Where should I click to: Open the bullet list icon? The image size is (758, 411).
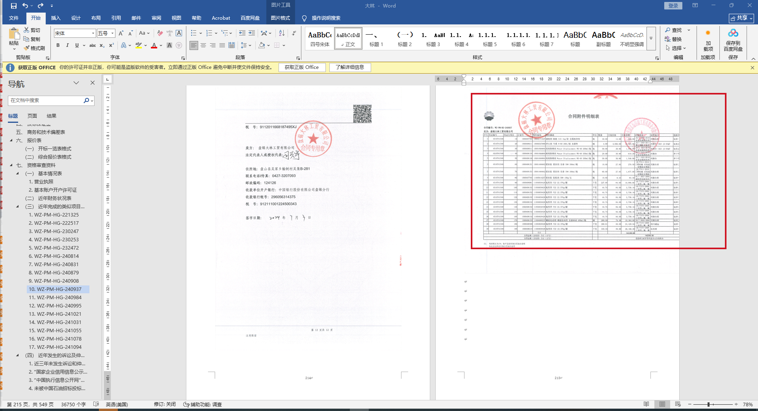[x=193, y=33]
